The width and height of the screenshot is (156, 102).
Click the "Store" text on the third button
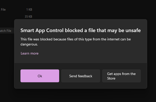coord(111,78)
